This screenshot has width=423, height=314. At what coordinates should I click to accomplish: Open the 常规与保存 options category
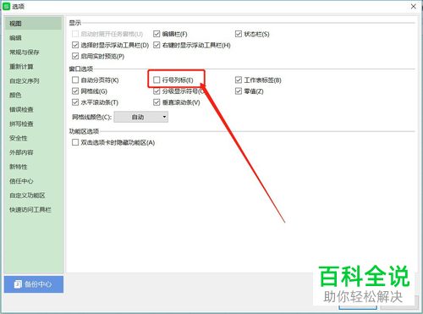pyautogui.click(x=25, y=52)
